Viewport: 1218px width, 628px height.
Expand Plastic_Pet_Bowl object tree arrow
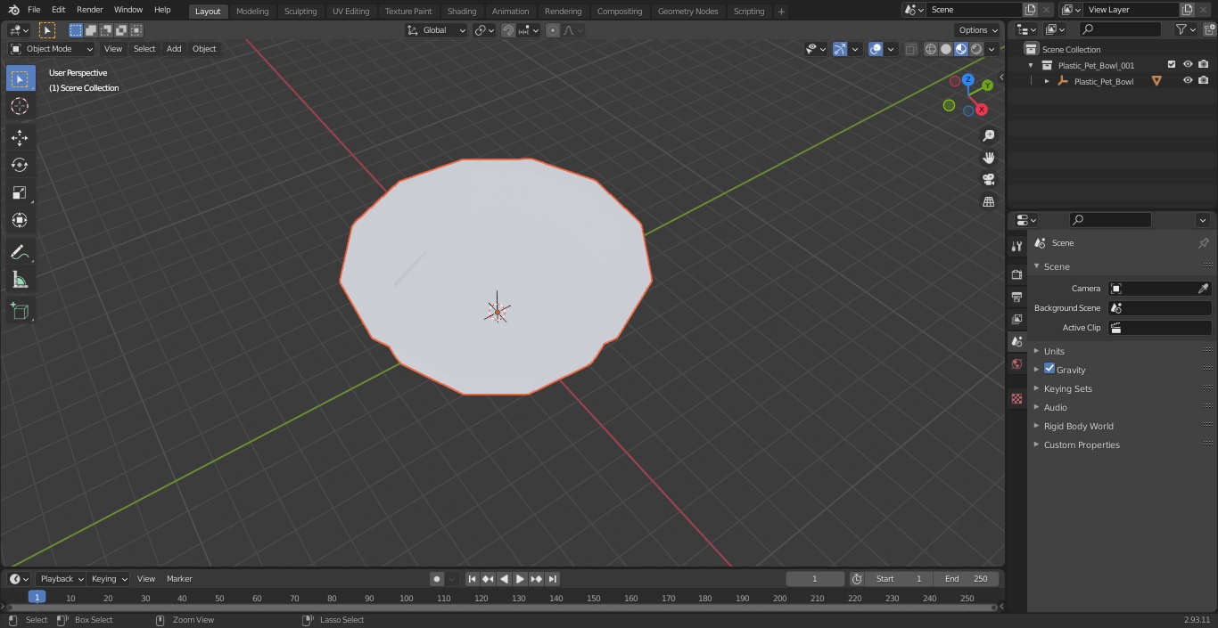pos(1047,81)
